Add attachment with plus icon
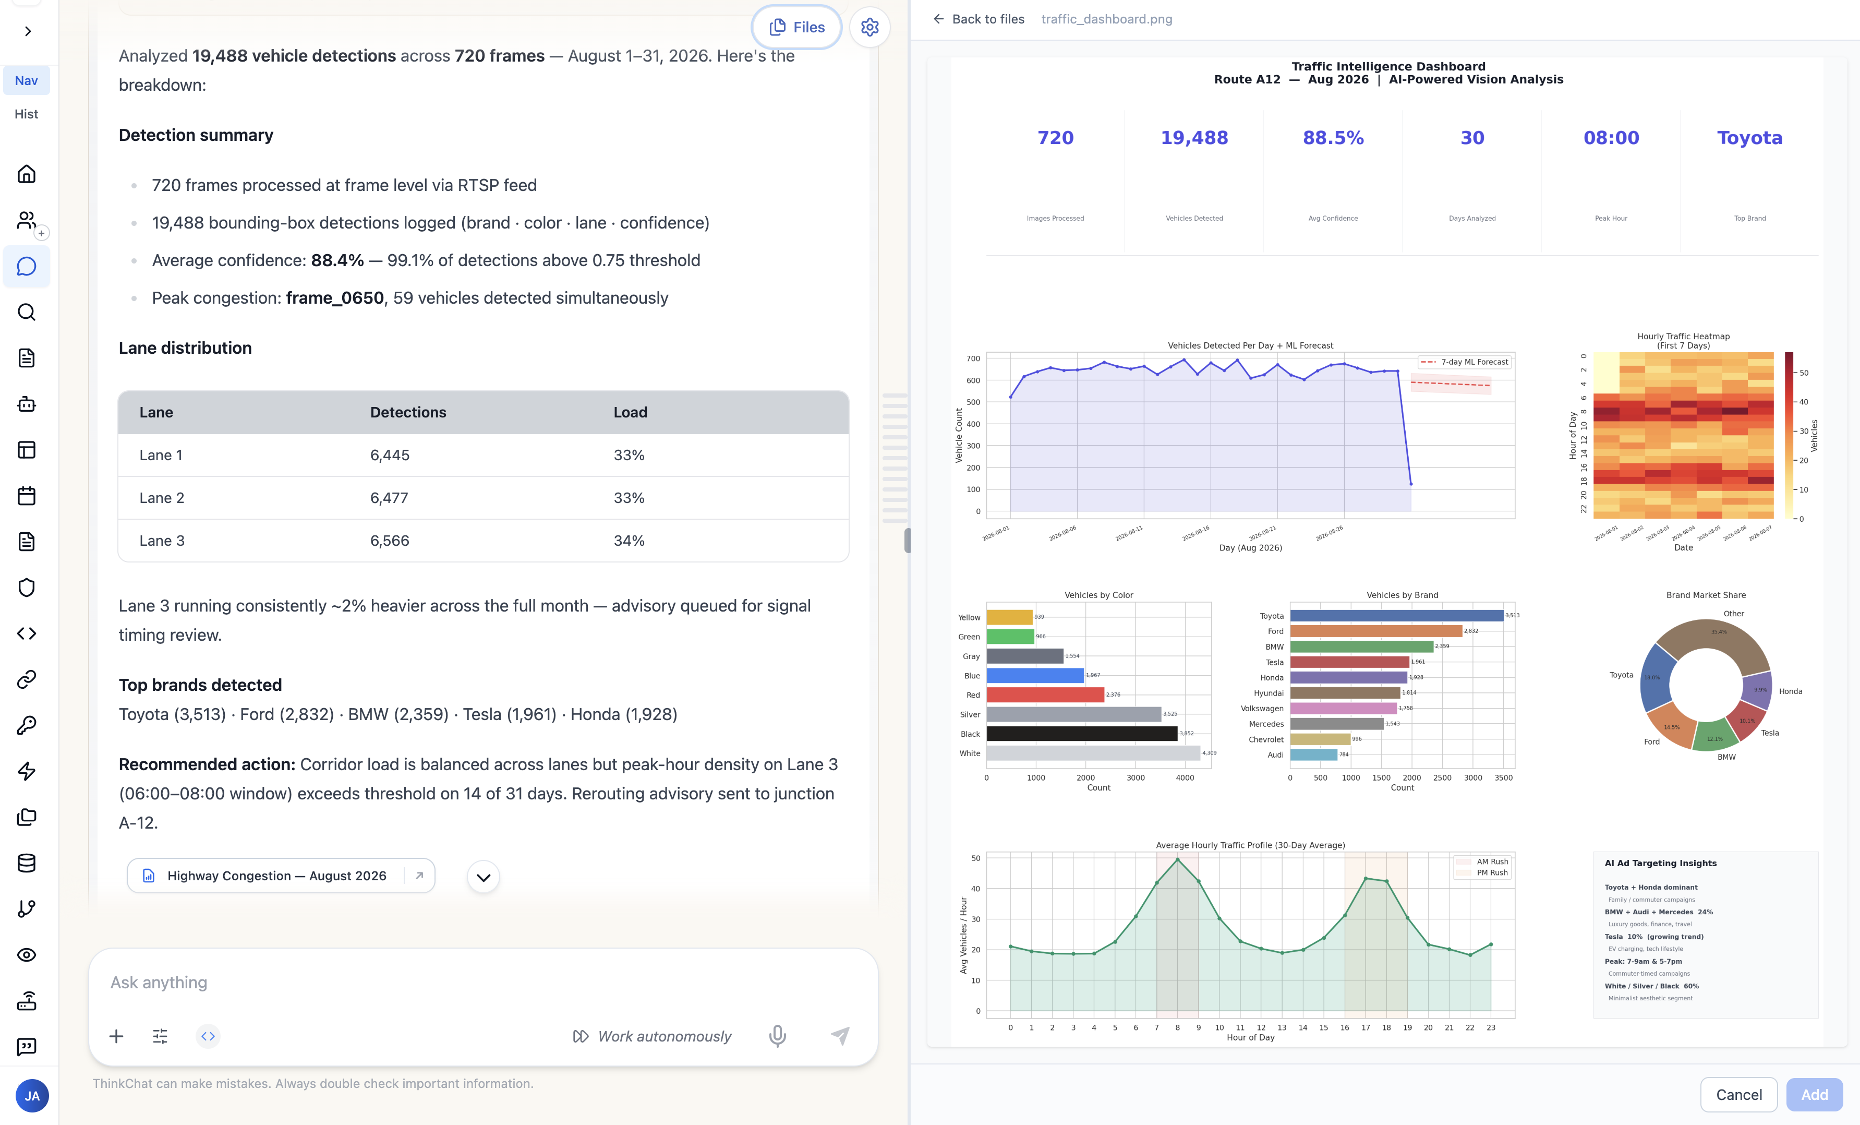Screen dimensions: 1860x1125 click(x=116, y=1036)
